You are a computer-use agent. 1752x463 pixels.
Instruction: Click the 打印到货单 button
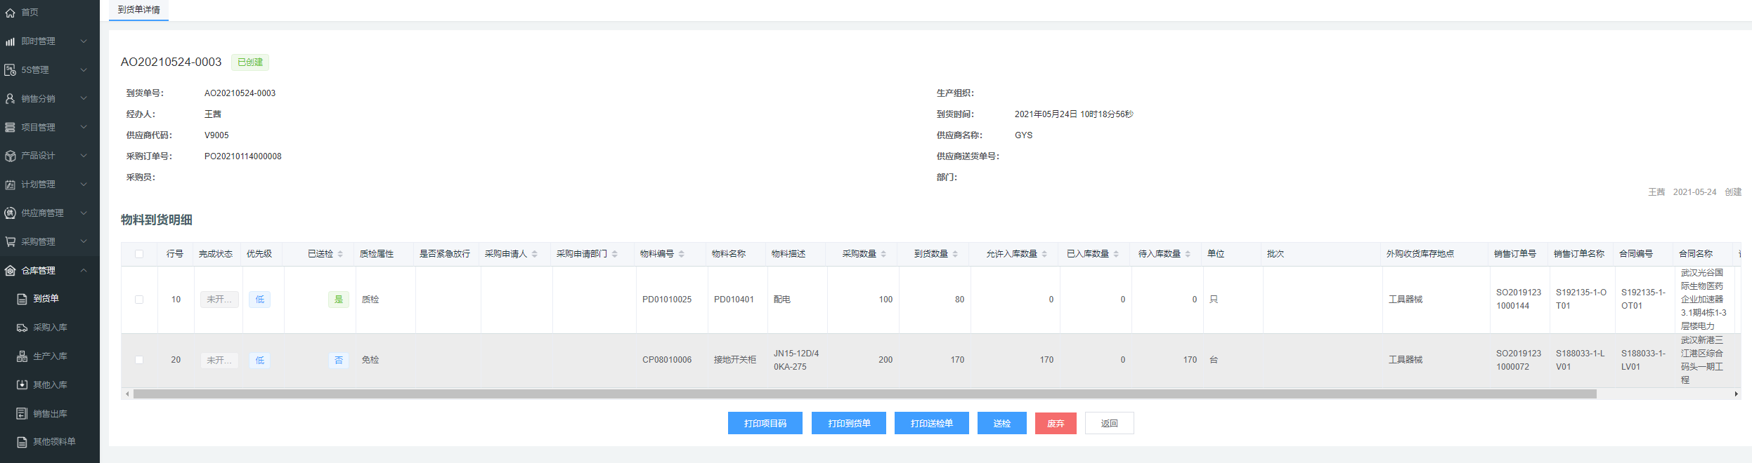[848, 423]
